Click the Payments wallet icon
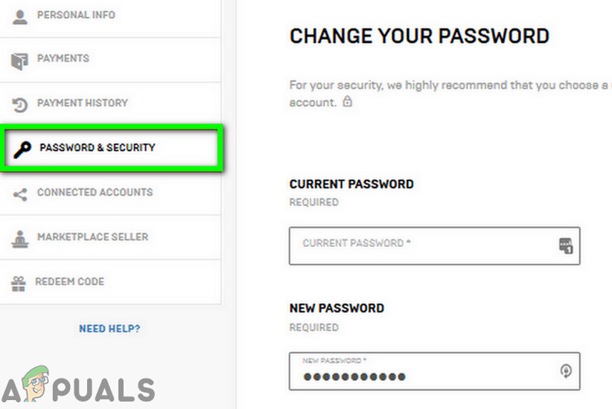The height and width of the screenshot is (409, 612). point(20,61)
